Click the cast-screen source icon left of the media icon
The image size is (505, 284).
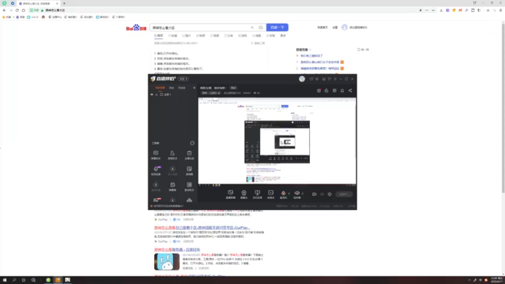tap(257, 193)
